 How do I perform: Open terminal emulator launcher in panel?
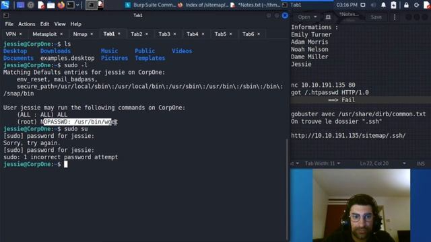70,5
